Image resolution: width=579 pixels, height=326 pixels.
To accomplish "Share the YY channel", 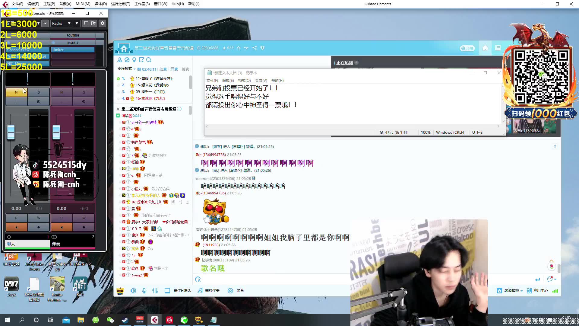I will tap(255, 48).
